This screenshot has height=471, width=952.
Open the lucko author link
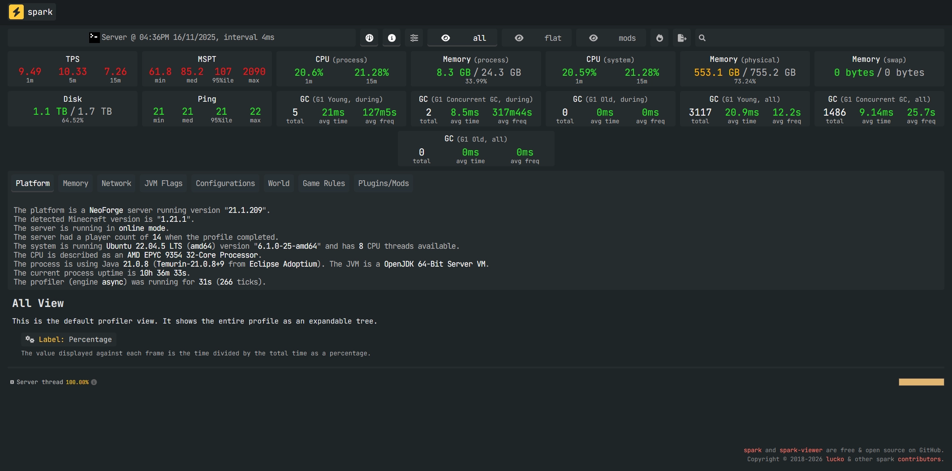coord(835,459)
